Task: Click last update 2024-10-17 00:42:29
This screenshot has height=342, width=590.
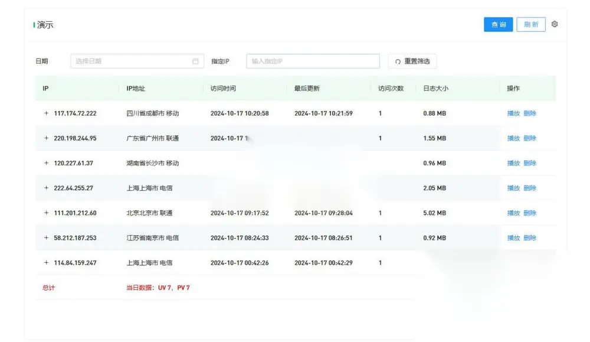Action: (x=323, y=262)
